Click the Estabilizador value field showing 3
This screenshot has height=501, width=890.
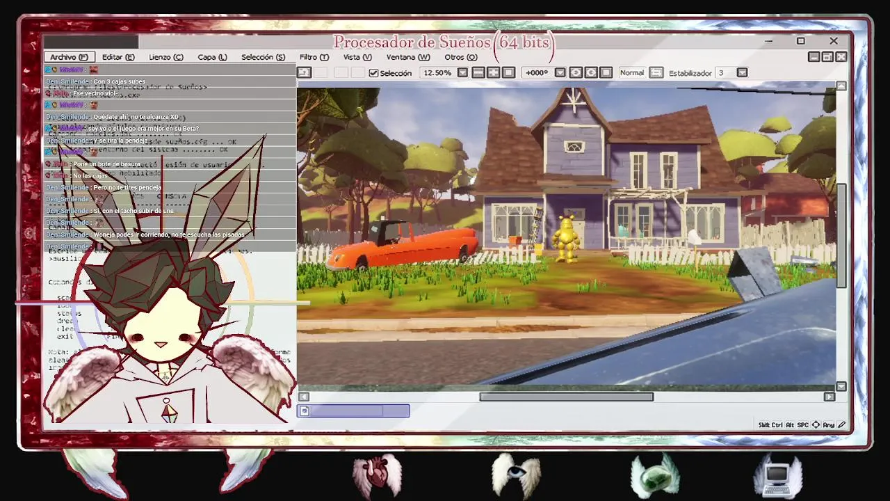(725, 72)
